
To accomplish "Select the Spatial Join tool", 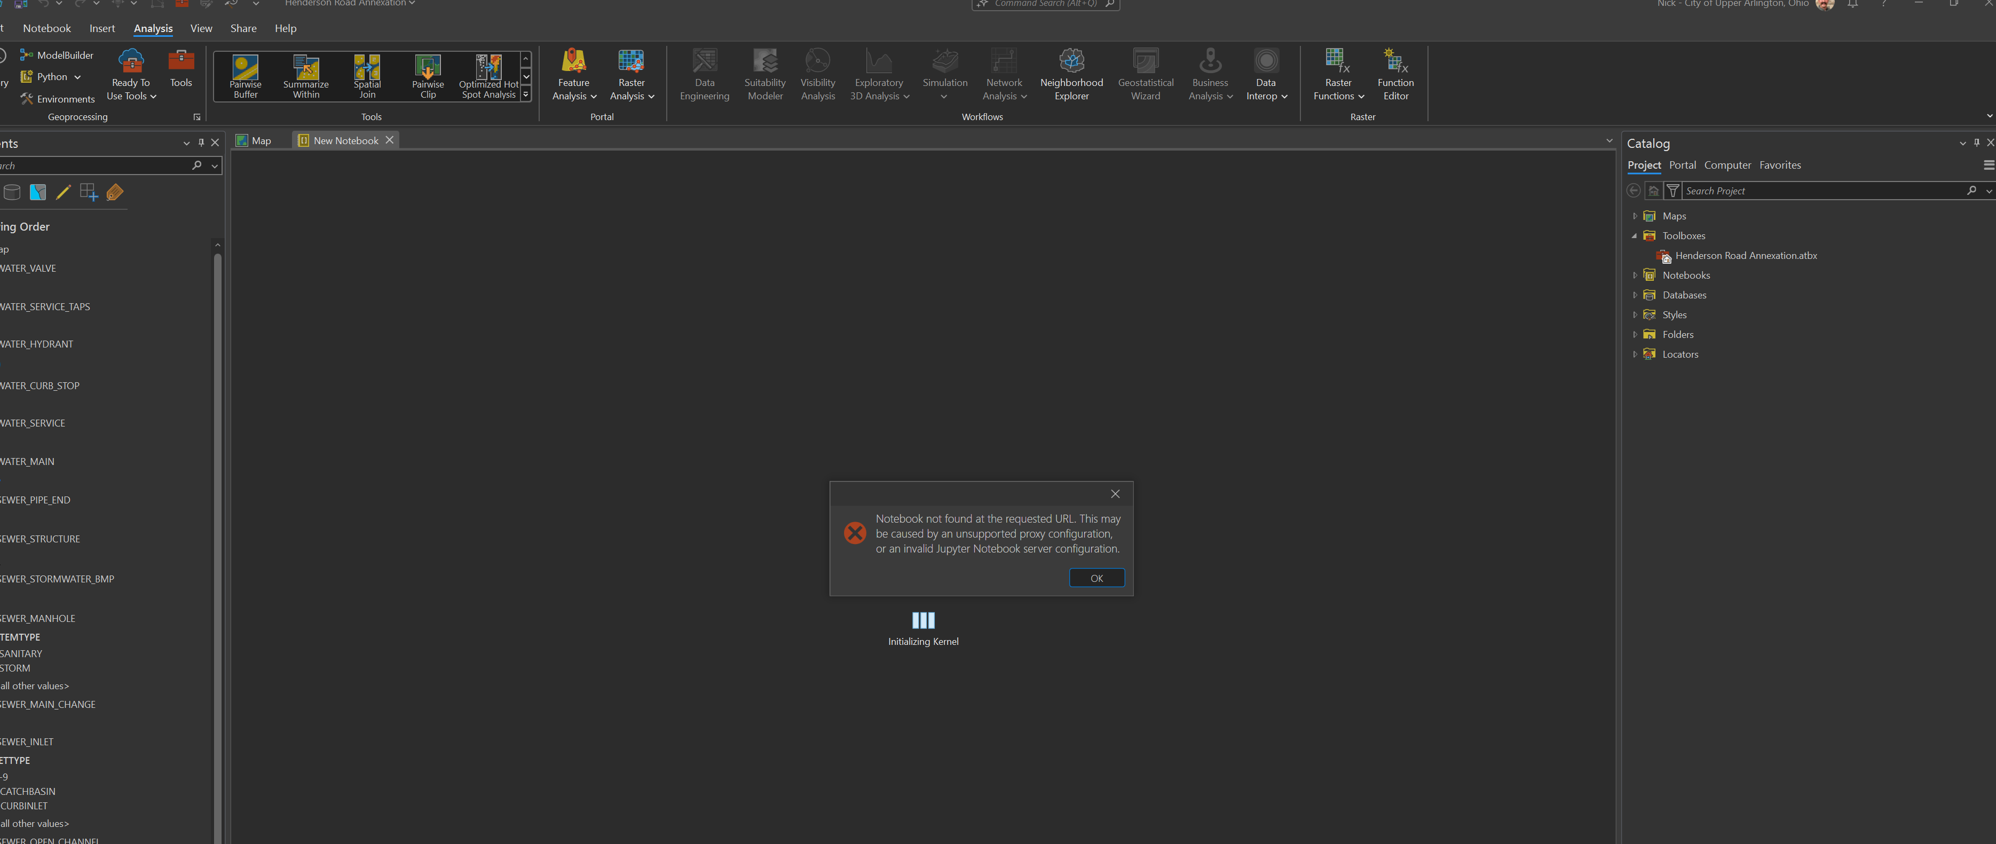I will point(367,75).
